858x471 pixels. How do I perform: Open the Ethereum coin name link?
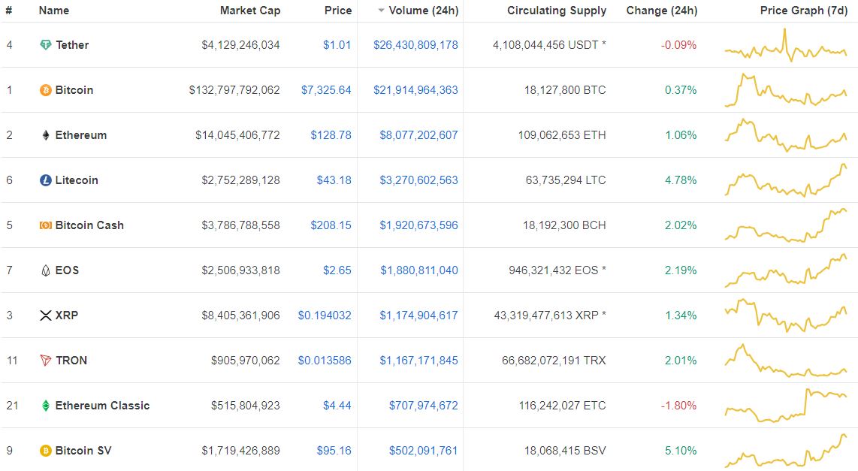click(x=81, y=135)
